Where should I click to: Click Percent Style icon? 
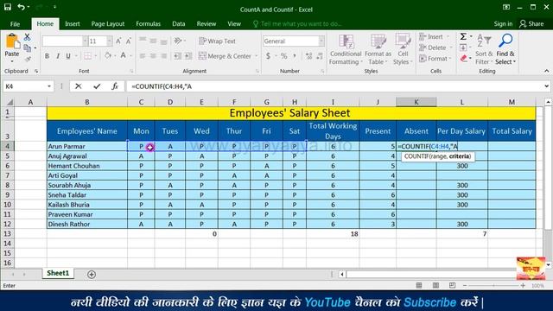click(283, 56)
